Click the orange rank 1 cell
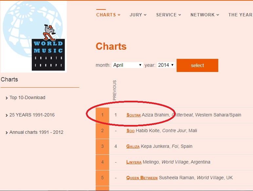 point(102,115)
